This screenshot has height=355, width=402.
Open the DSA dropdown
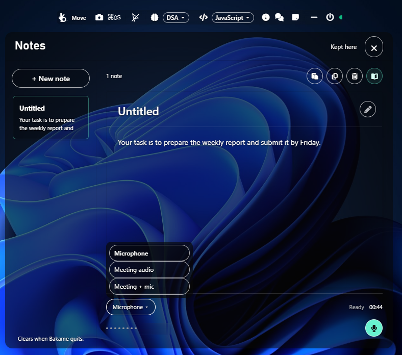coord(176,18)
